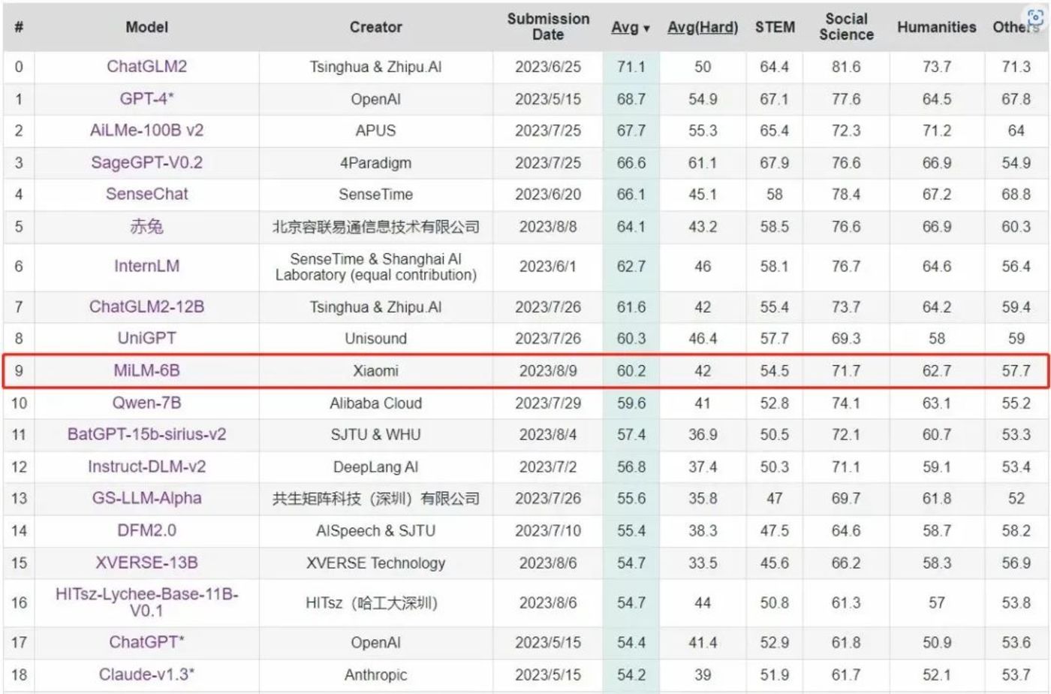Open the MiLM-6B highlighted model link
1051x694 pixels.
pos(146,370)
